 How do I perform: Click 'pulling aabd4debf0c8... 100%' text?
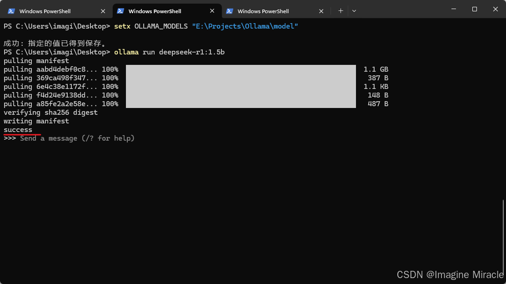(x=61, y=69)
